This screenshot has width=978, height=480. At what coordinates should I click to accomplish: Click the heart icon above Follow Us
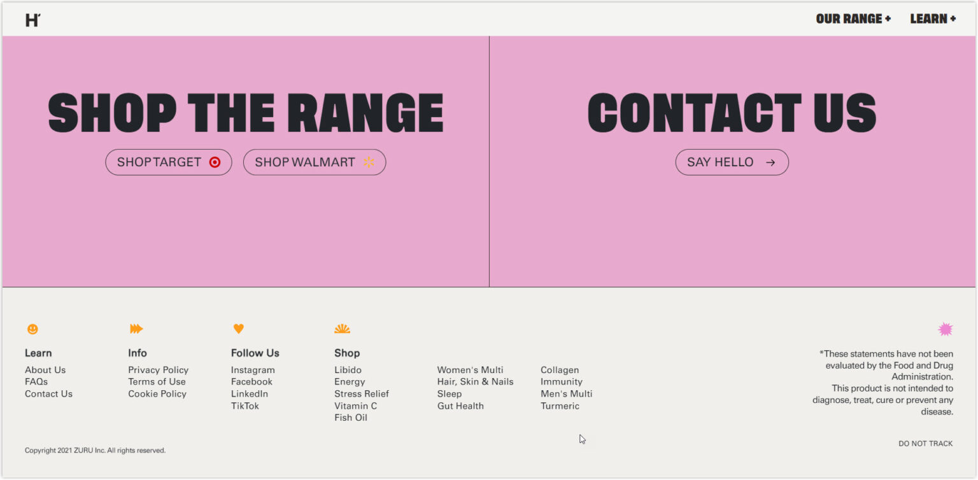coord(239,328)
